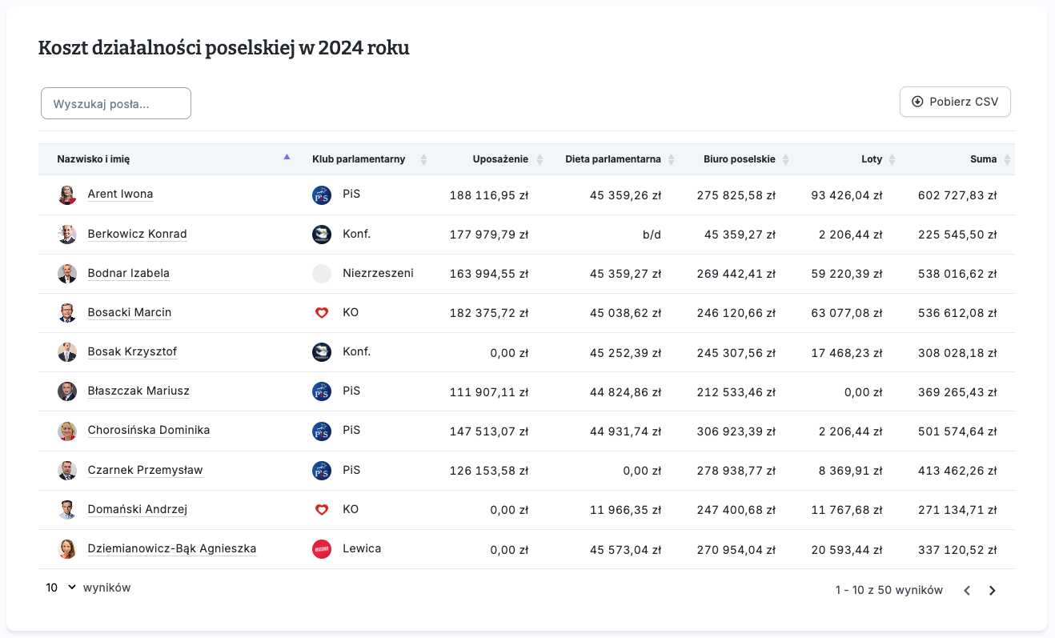The width and height of the screenshot is (1055, 638).
Task: Click the Wyszukaj posła search field
Action: pyautogui.click(x=116, y=103)
